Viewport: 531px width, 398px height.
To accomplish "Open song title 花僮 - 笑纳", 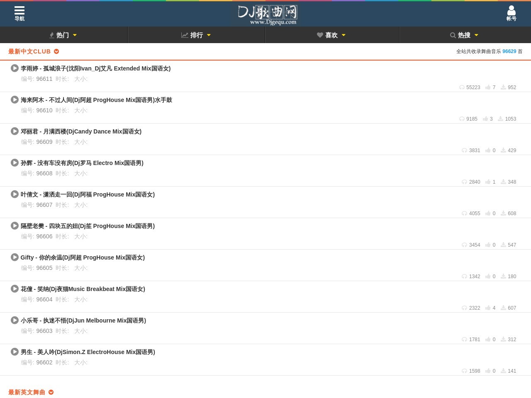I will [83, 289].
